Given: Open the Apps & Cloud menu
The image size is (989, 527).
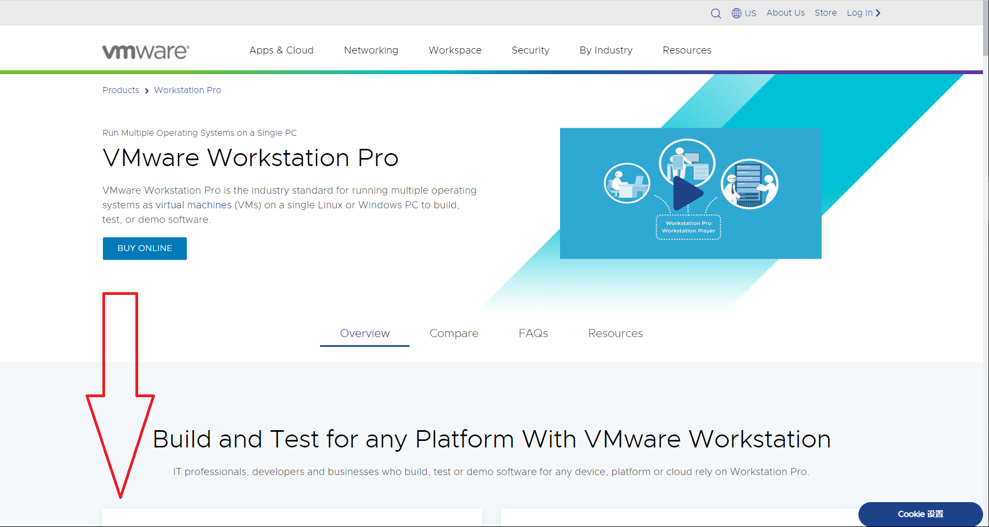Looking at the screenshot, I should coord(281,50).
